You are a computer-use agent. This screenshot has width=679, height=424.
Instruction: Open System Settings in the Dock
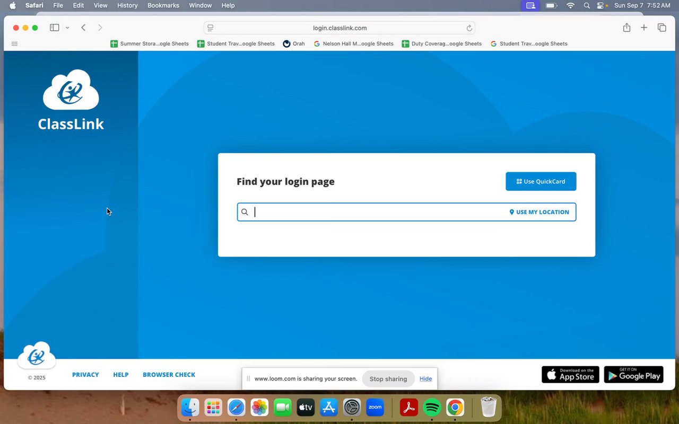coord(352,407)
